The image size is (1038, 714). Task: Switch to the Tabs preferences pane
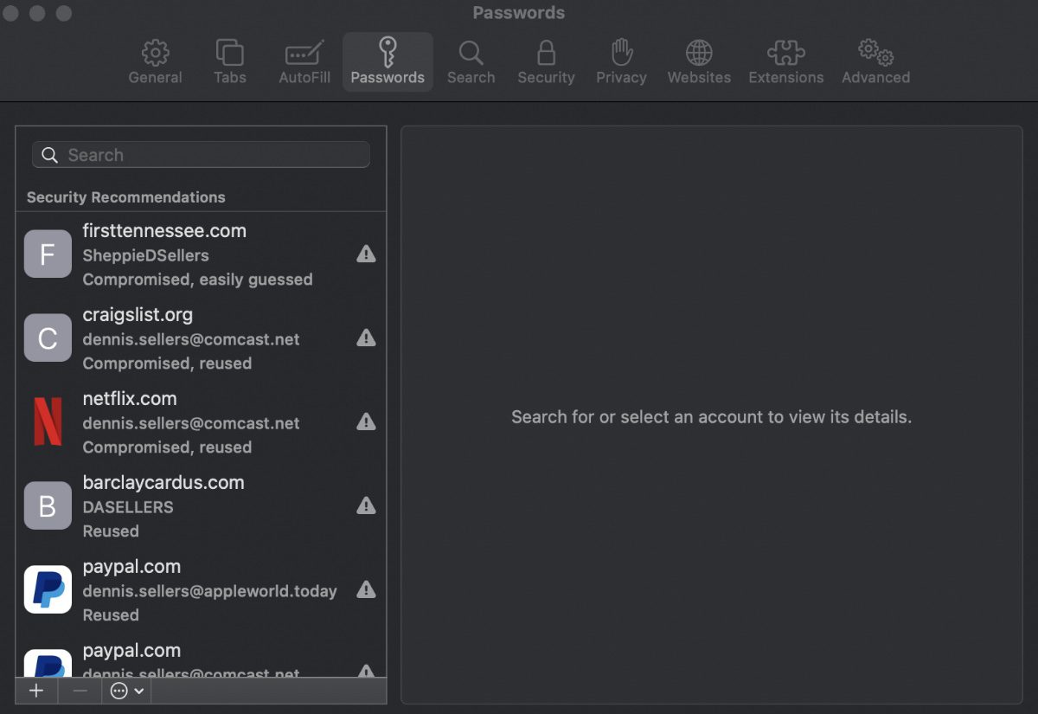[229, 61]
